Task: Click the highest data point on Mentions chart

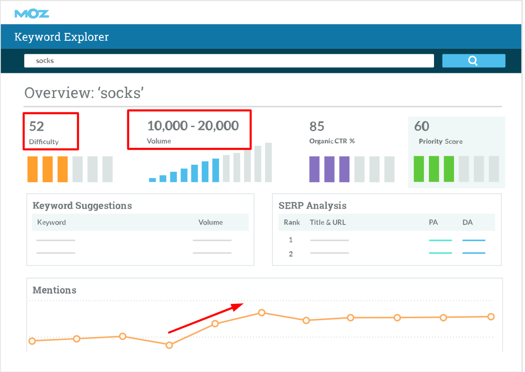Action: click(x=262, y=313)
